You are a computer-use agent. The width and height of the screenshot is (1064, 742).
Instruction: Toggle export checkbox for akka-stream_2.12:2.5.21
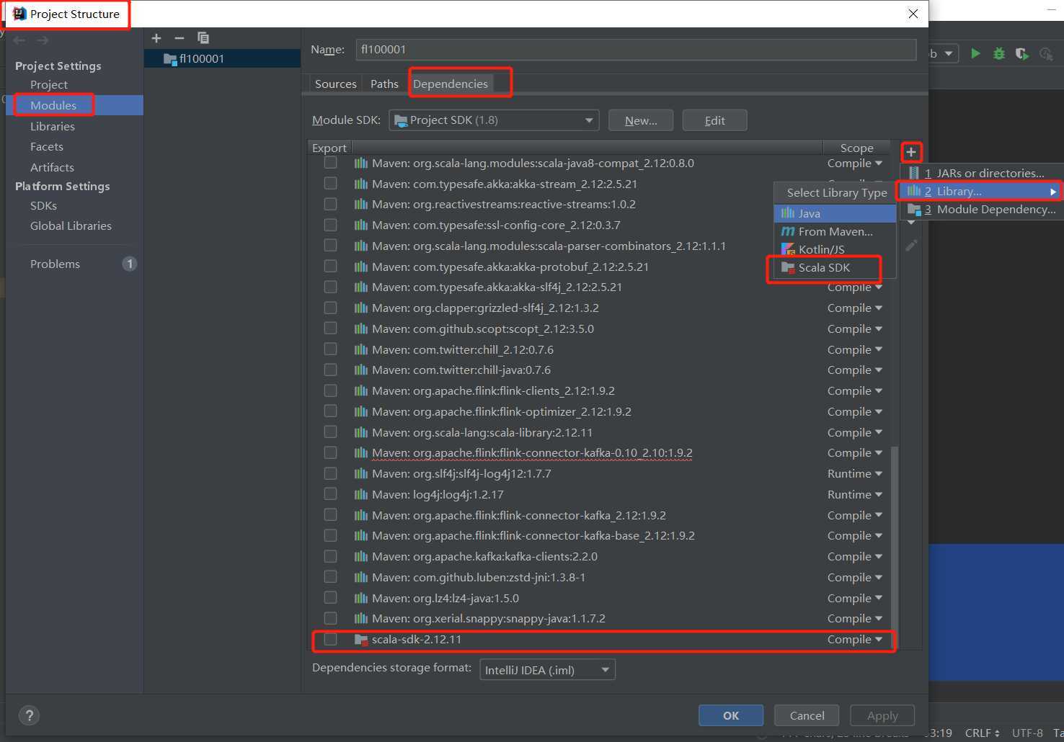tap(330, 183)
